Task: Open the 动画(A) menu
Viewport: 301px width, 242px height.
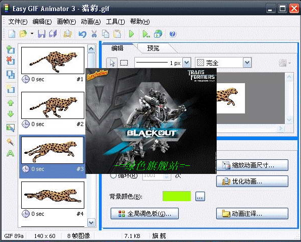Action: coord(91,22)
